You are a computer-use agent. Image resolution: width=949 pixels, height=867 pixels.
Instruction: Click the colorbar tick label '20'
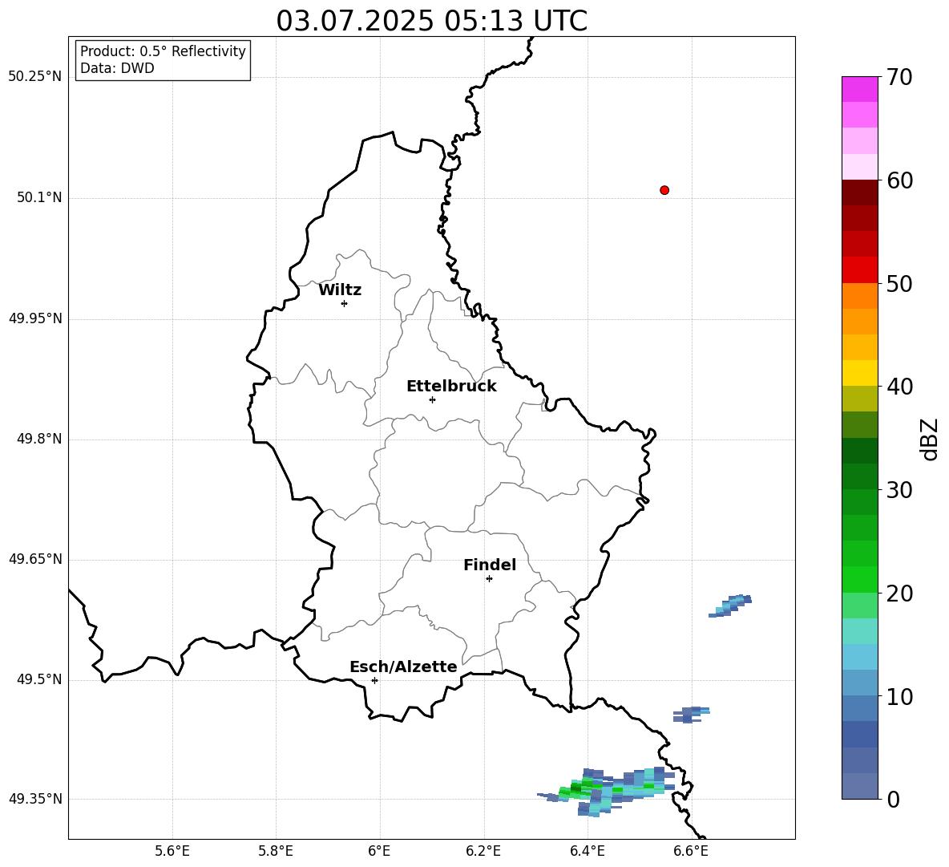coord(899,594)
